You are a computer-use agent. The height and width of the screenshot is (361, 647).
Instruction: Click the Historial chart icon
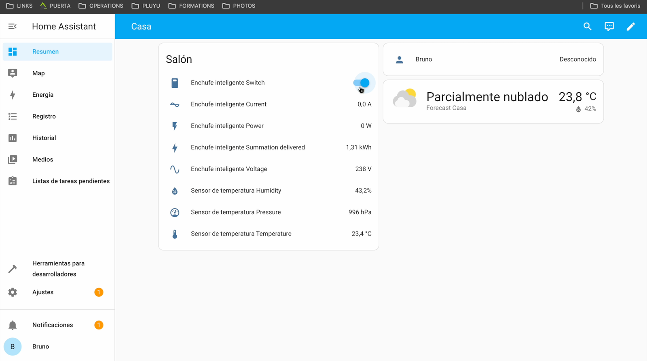13,138
